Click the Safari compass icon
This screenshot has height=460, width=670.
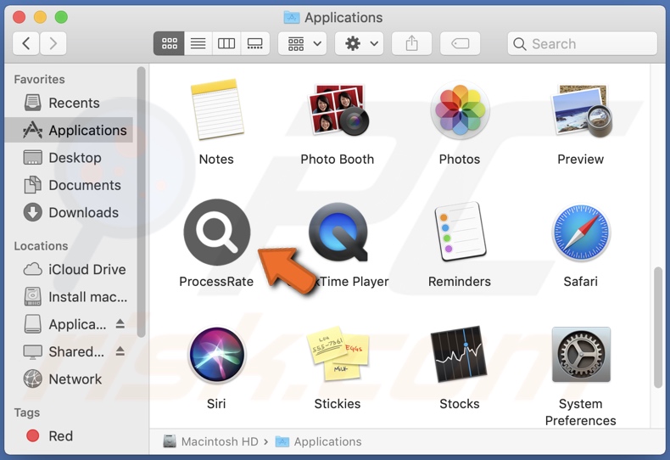pos(581,233)
